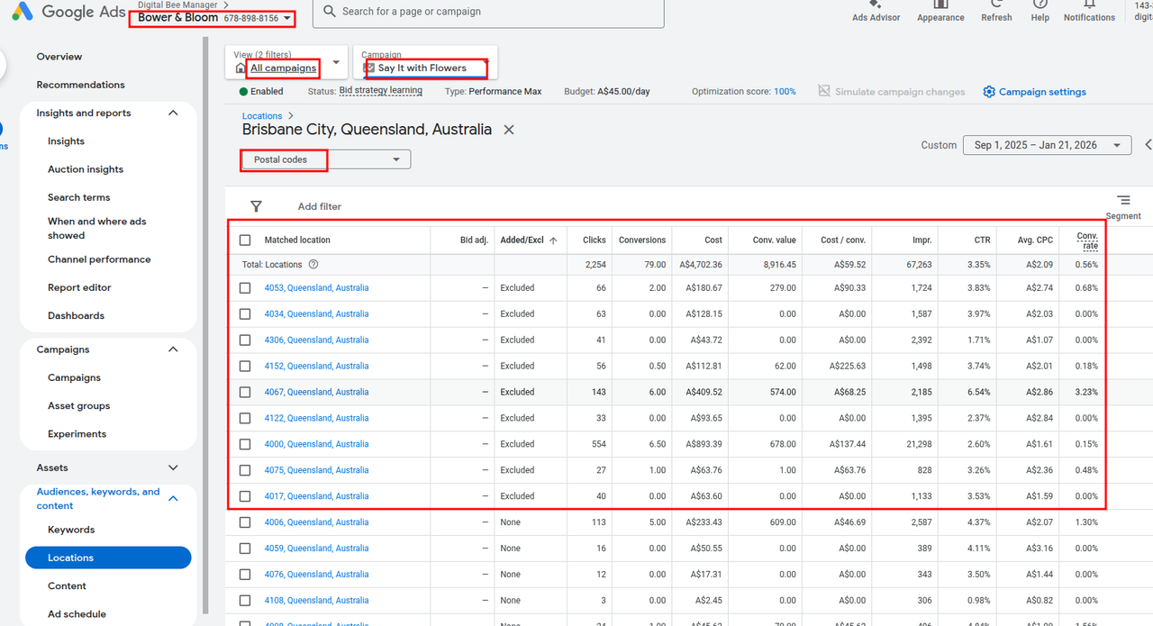Open the Notifications bell
Image resolution: width=1153 pixels, height=626 pixels.
pyautogui.click(x=1089, y=5)
